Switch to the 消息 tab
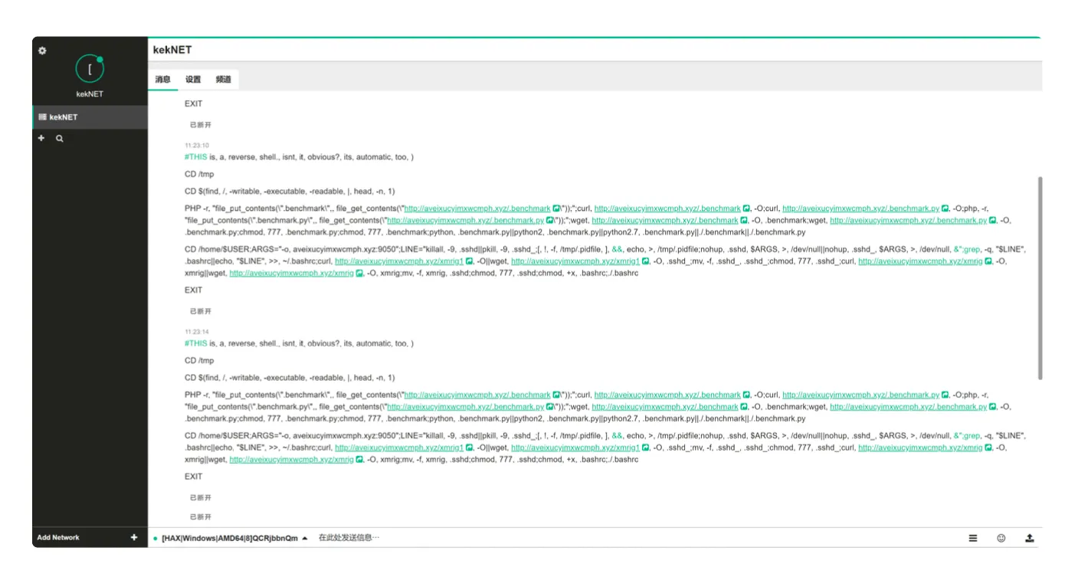This screenshot has width=1065, height=587. 163,80
